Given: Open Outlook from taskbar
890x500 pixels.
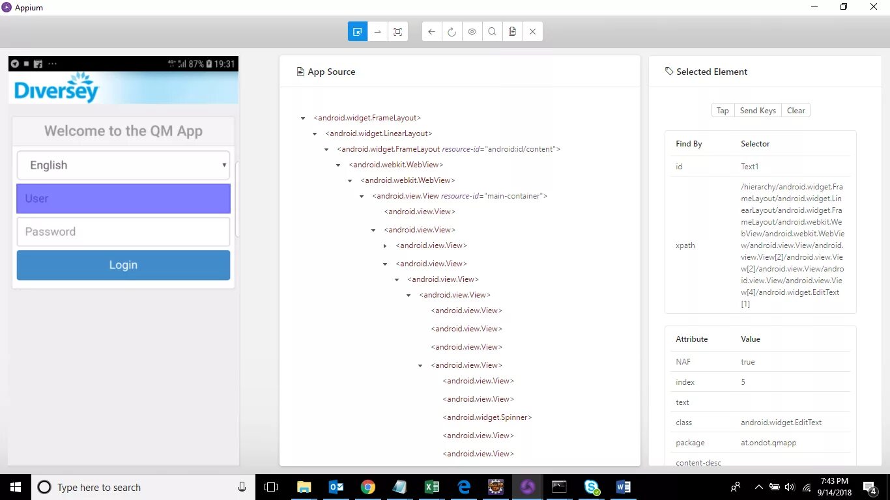Looking at the screenshot, I should coord(336,487).
